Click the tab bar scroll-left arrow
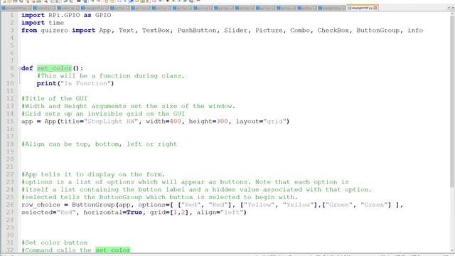 click(449, 8)
